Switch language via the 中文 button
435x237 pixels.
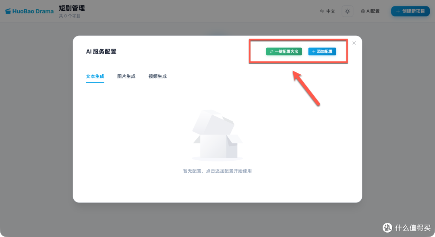327,11
